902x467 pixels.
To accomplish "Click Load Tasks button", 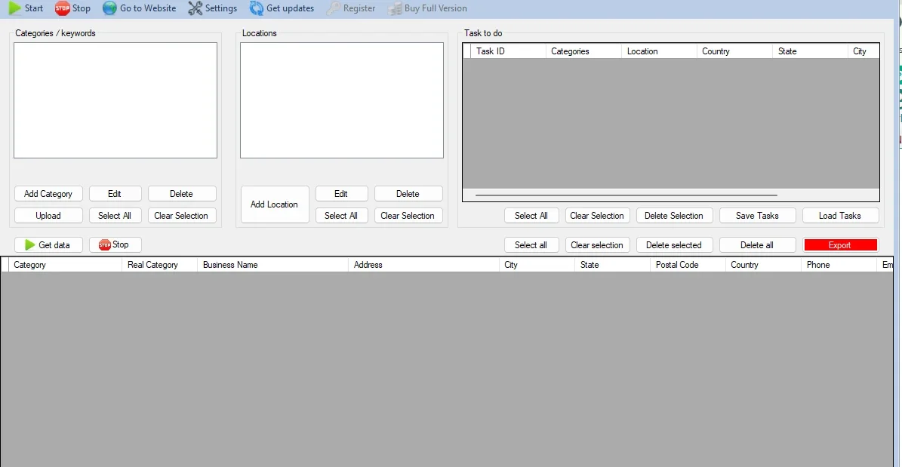I will (840, 216).
